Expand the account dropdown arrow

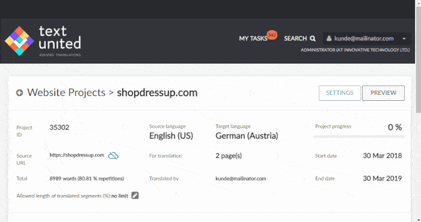(404, 38)
